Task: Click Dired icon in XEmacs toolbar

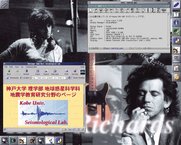Action: click(96, 10)
